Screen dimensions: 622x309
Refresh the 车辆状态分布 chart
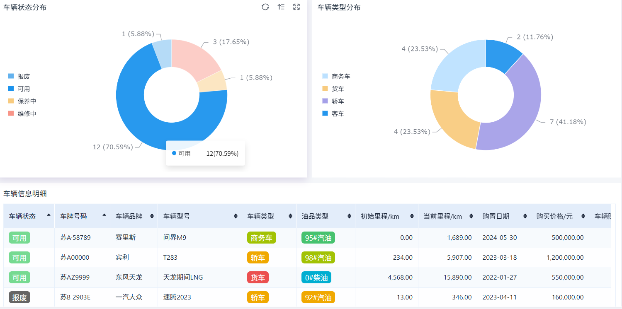pos(265,7)
